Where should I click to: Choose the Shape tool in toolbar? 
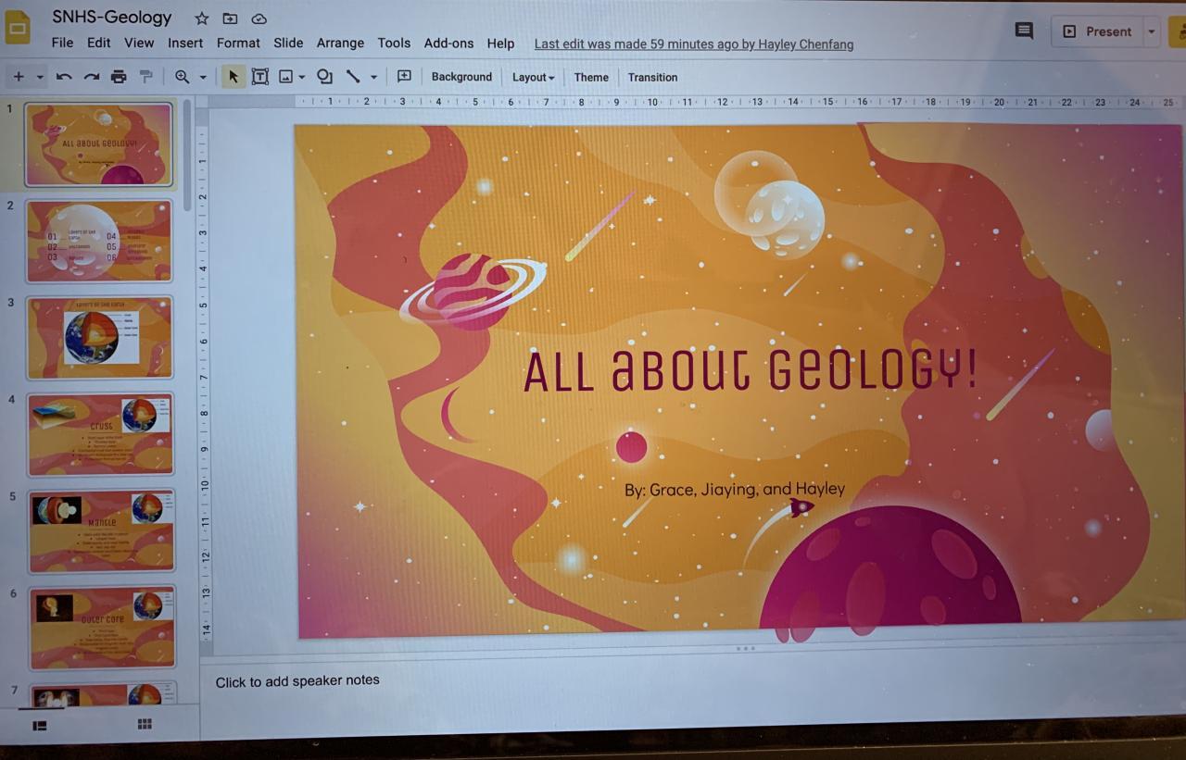point(324,77)
